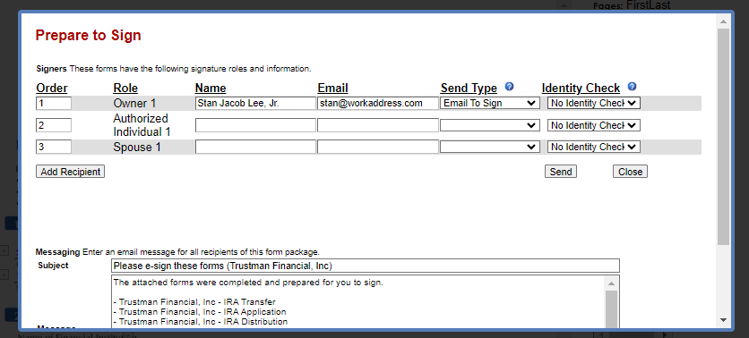Click the 'Prepare to Sign' heading
The image size is (749, 338).
pyautogui.click(x=89, y=35)
